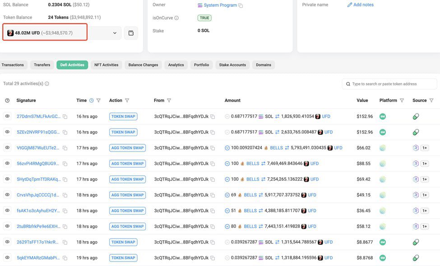Toggle the eye icon for row 5HytDqTpmTf3RAKq
Viewport: 440px width, 266px height.
click(7, 179)
